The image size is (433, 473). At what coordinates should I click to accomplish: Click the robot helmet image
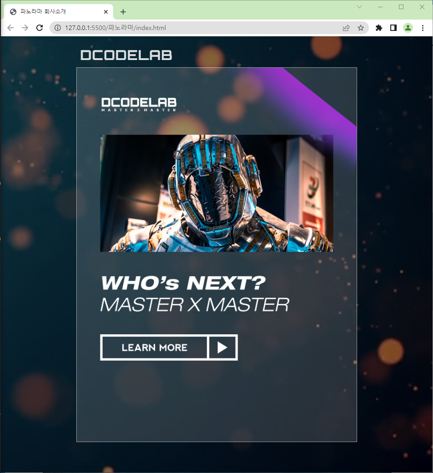[x=217, y=193]
